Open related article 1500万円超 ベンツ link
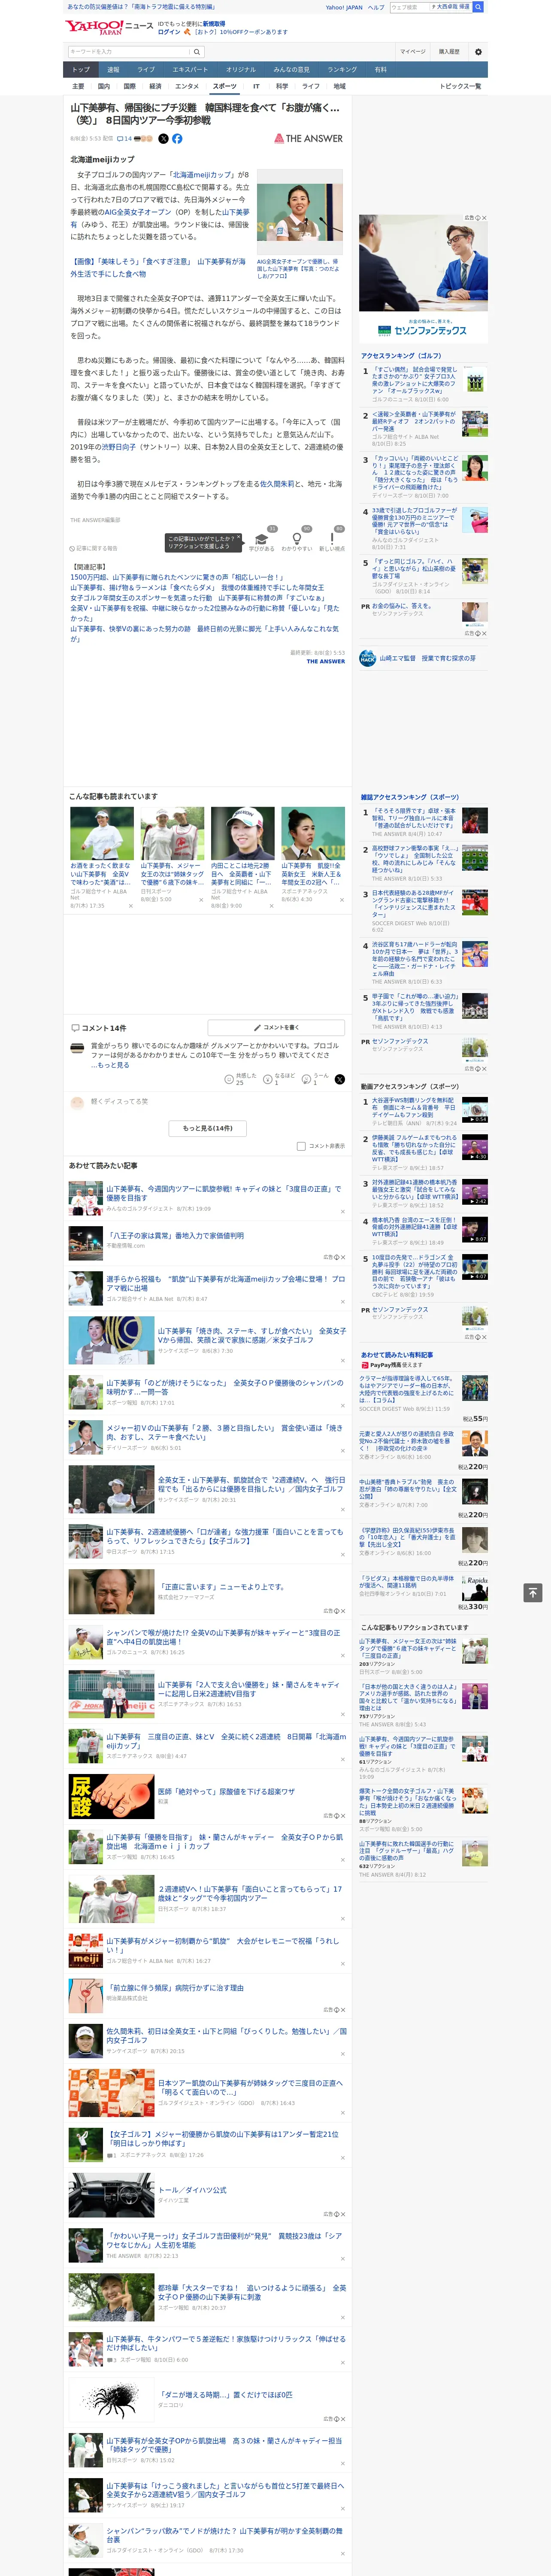This screenshot has height=2576, width=551. click(176, 577)
